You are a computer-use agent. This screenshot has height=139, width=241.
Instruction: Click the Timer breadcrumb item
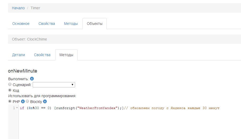tap(35, 8)
